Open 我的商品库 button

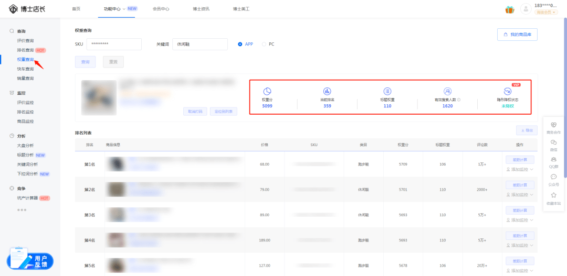pos(517,35)
